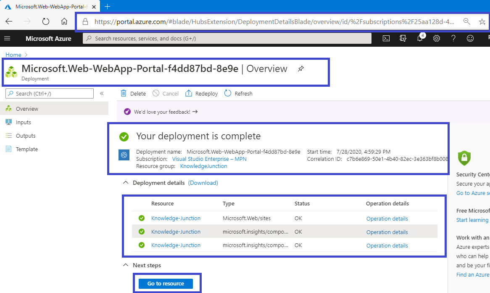Click the Security Center shield icon
This screenshot has width=490, height=293.
tap(464, 158)
